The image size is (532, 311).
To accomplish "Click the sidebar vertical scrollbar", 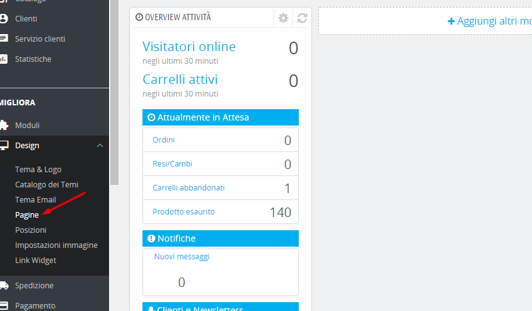I will click(114, 92).
